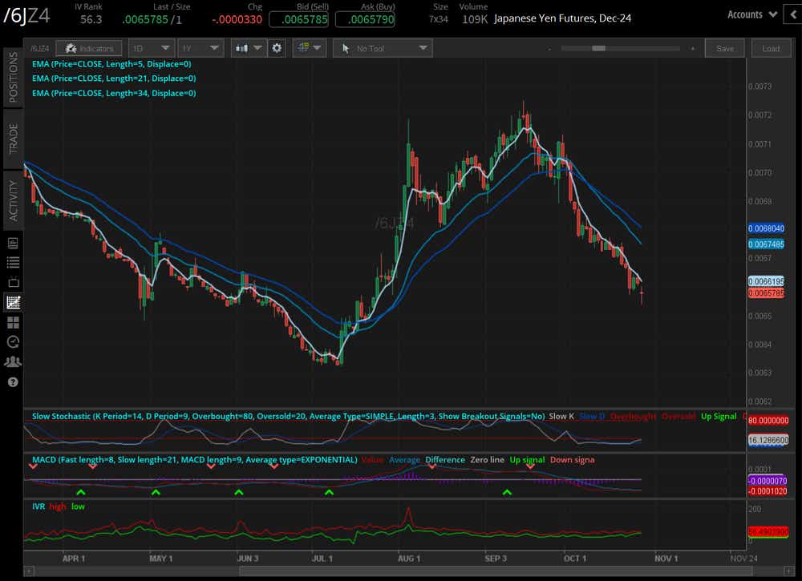Select the active charting icon in left sidebar
The width and height of the screenshot is (802, 581).
coord(13,302)
